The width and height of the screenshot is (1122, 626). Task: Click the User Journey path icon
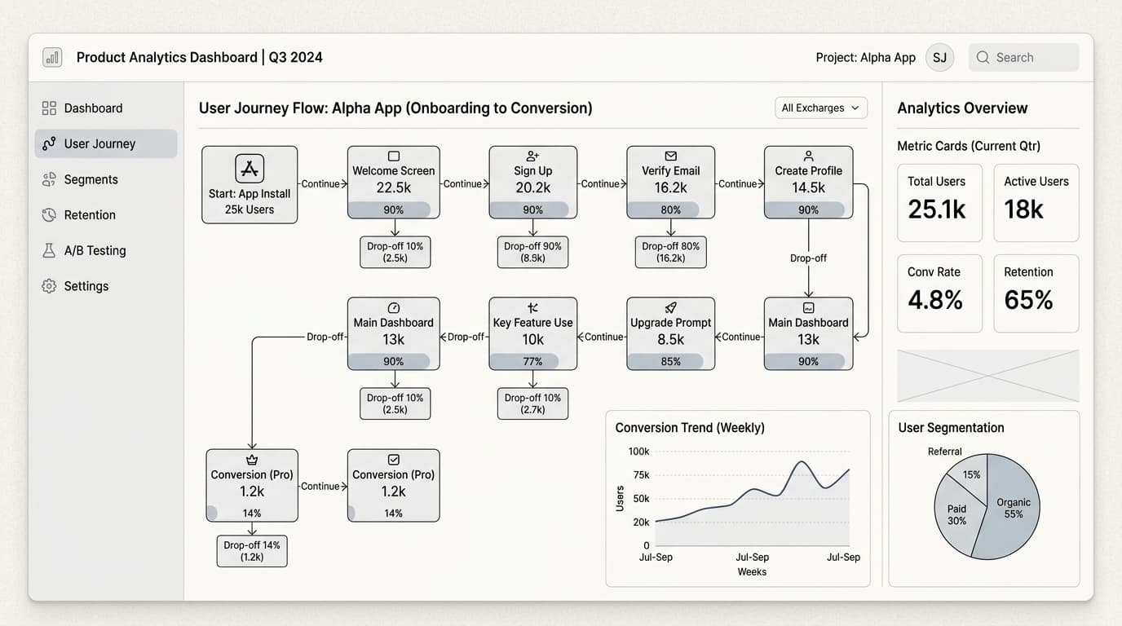tap(49, 143)
